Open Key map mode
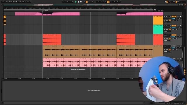187x105 pixels. [x=170, y=2]
